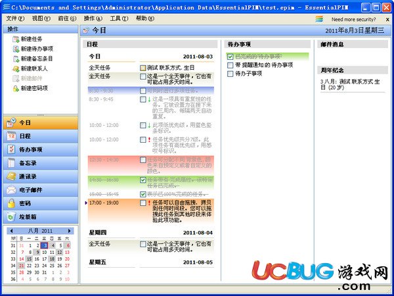
Task: Open the 前往(G) menu
Action: click(x=67, y=18)
